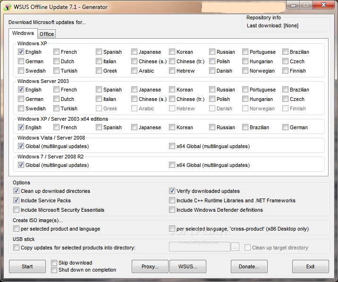Check Shut down on completion

tap(54, 270)
